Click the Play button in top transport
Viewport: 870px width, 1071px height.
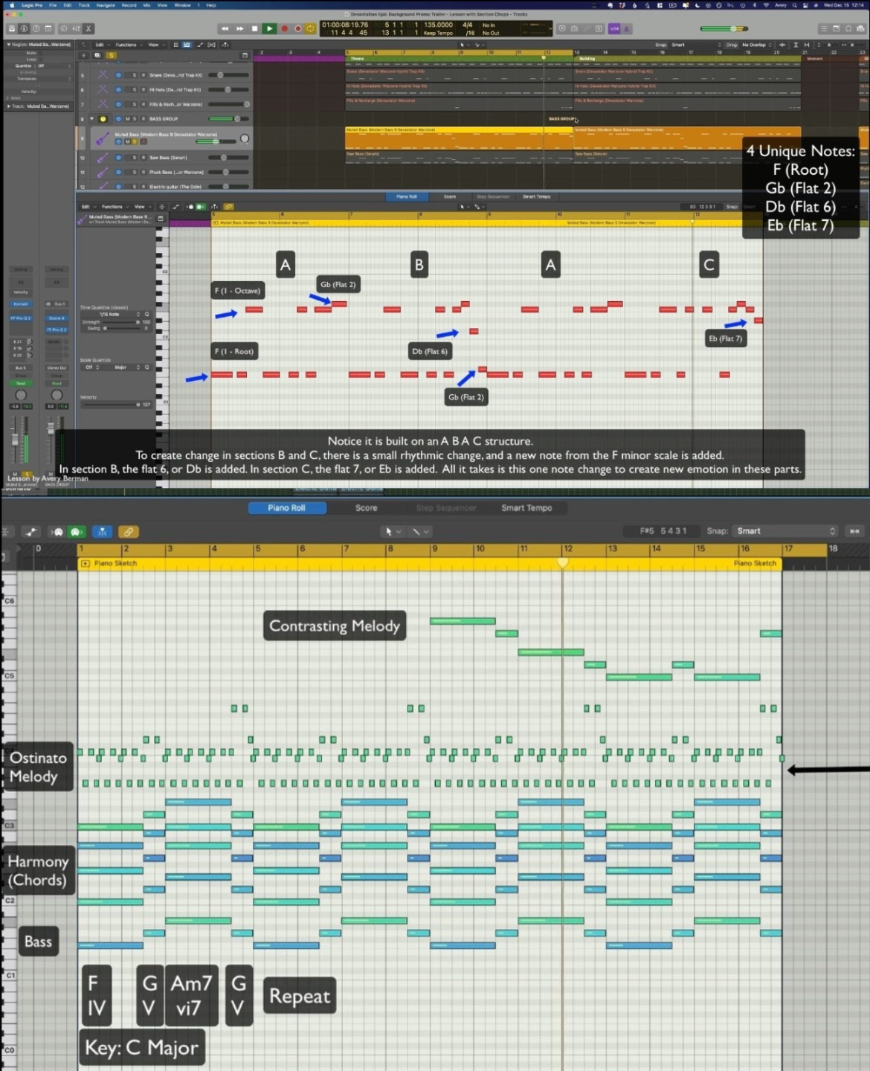point(270,29)
